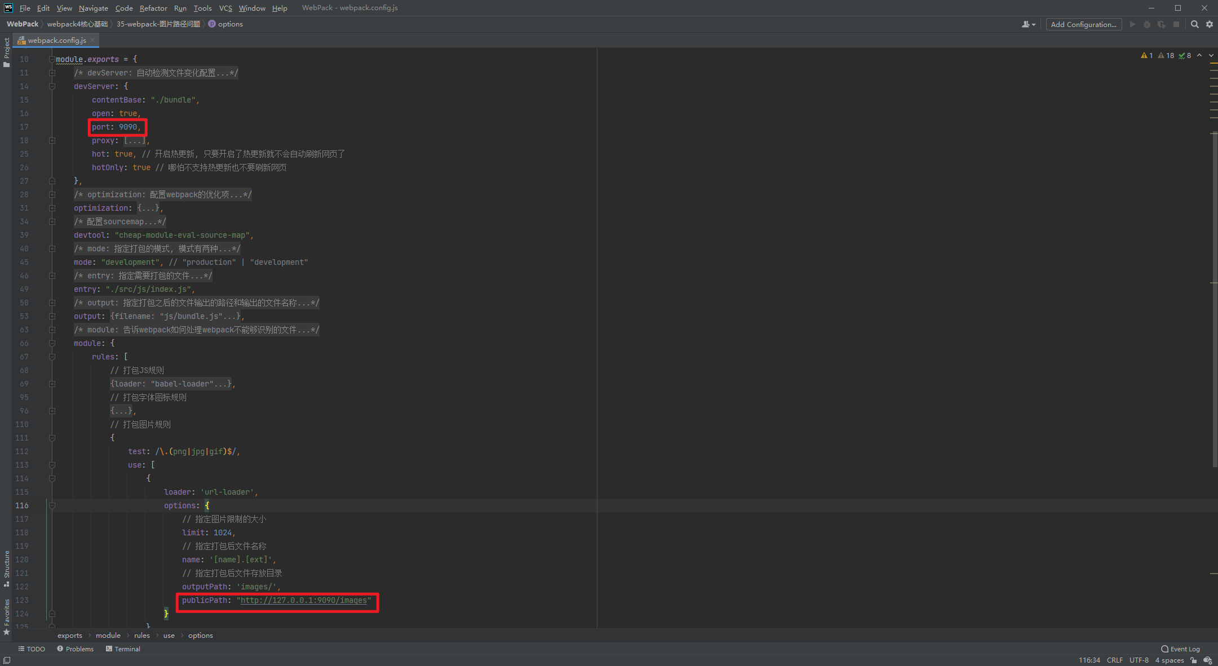This screenshot has height=666, width=1218.
Task: Expand folded proxy array on line 18
Action: [52, 140]
